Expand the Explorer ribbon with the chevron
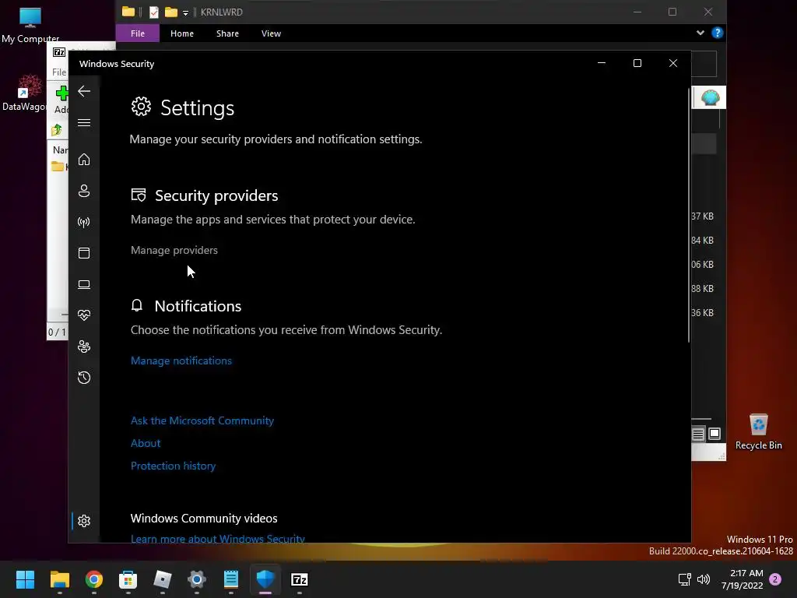The height and width of the screenshot is (598, 797). coord(700,33)
